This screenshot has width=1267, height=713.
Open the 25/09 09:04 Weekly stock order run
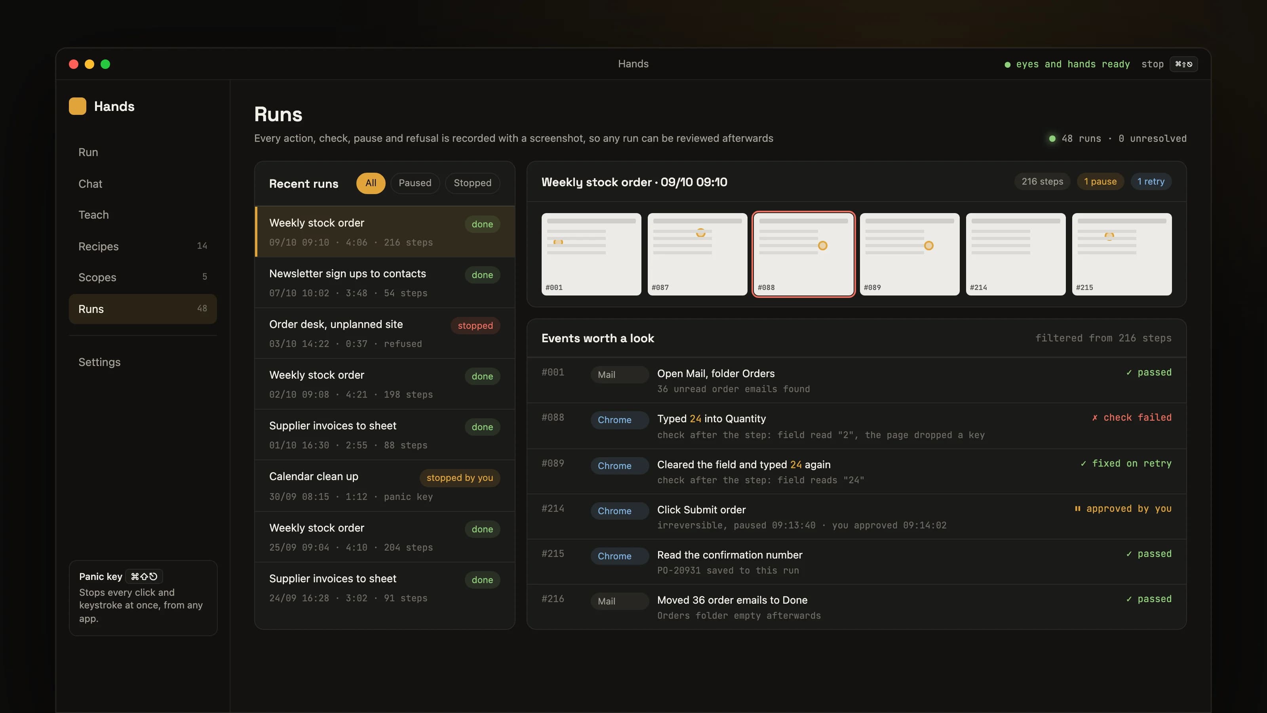[384, 537]
